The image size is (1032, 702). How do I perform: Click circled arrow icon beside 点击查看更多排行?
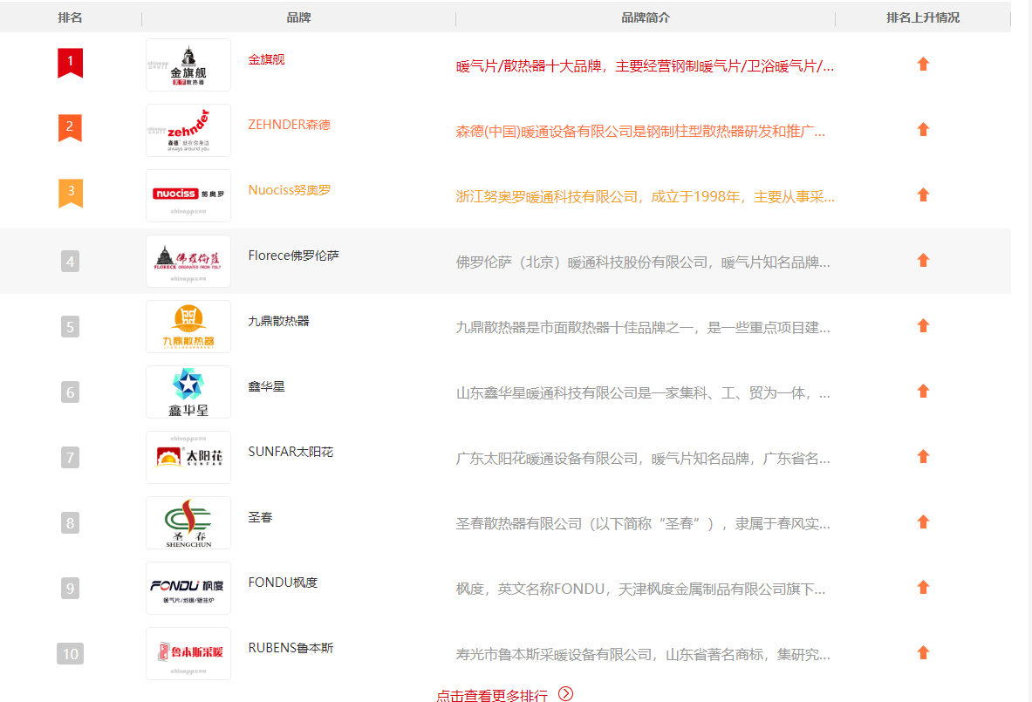[x=566, y=694]
